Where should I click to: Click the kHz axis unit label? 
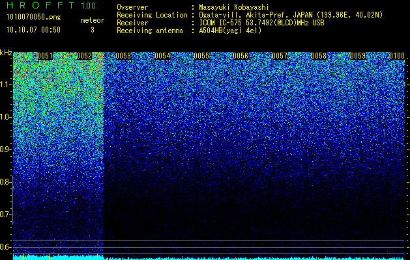click(x=6, y=53)
